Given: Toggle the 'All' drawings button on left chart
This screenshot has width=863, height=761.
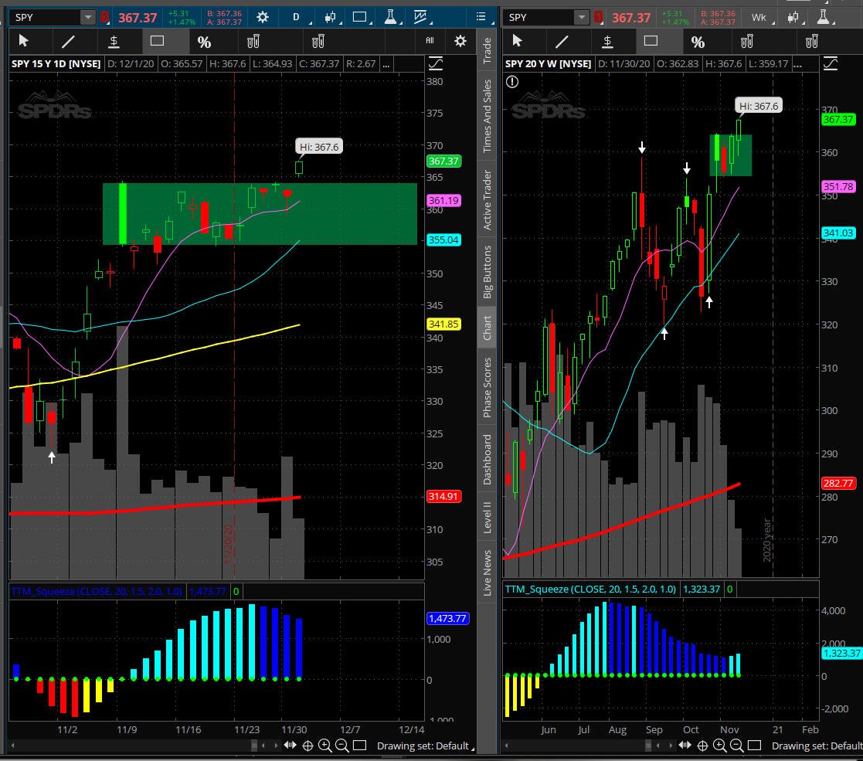Looking at the screenshot, I should (430, 42).
